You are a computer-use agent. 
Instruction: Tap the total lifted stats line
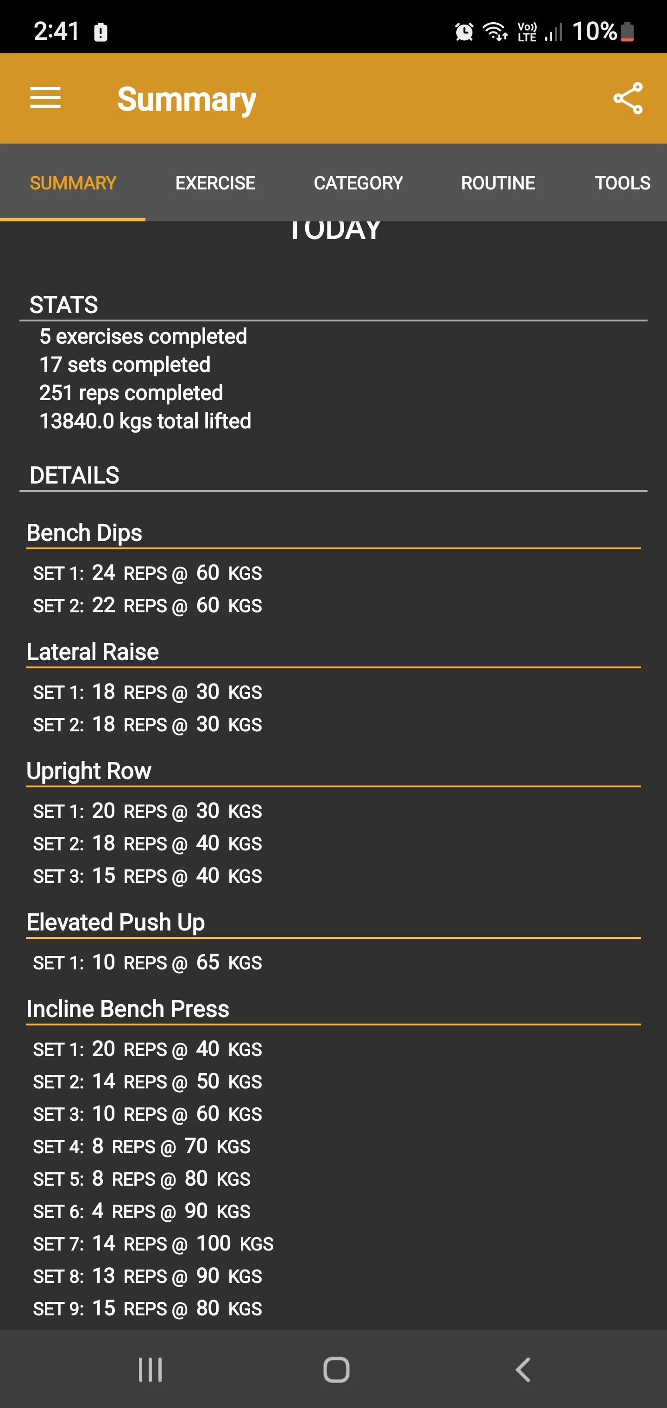point(145,421)
